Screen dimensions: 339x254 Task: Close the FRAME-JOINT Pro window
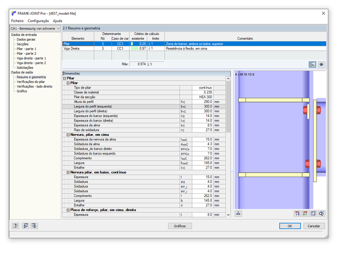323,13
